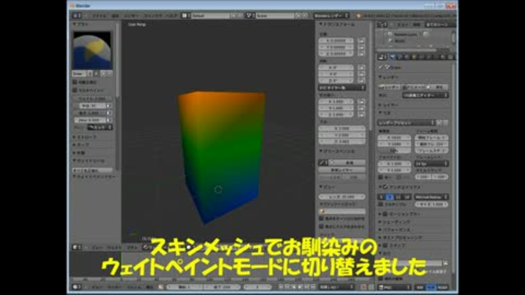The image size is (525, 295).
Task: Click the レンズ (Lens) value field
Action: point(342,197)
